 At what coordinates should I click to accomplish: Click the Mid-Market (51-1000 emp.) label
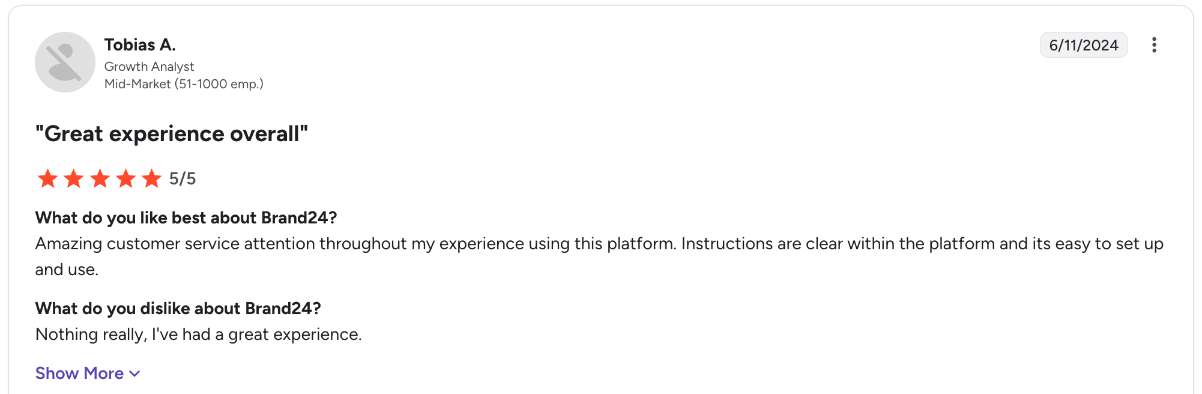click(184, 84)
